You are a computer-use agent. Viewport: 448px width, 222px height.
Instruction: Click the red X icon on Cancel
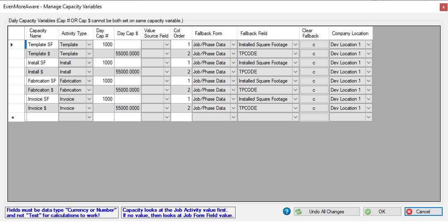pos(409,211)
